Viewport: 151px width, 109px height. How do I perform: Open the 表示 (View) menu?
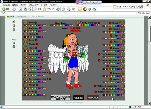(23, 5)
